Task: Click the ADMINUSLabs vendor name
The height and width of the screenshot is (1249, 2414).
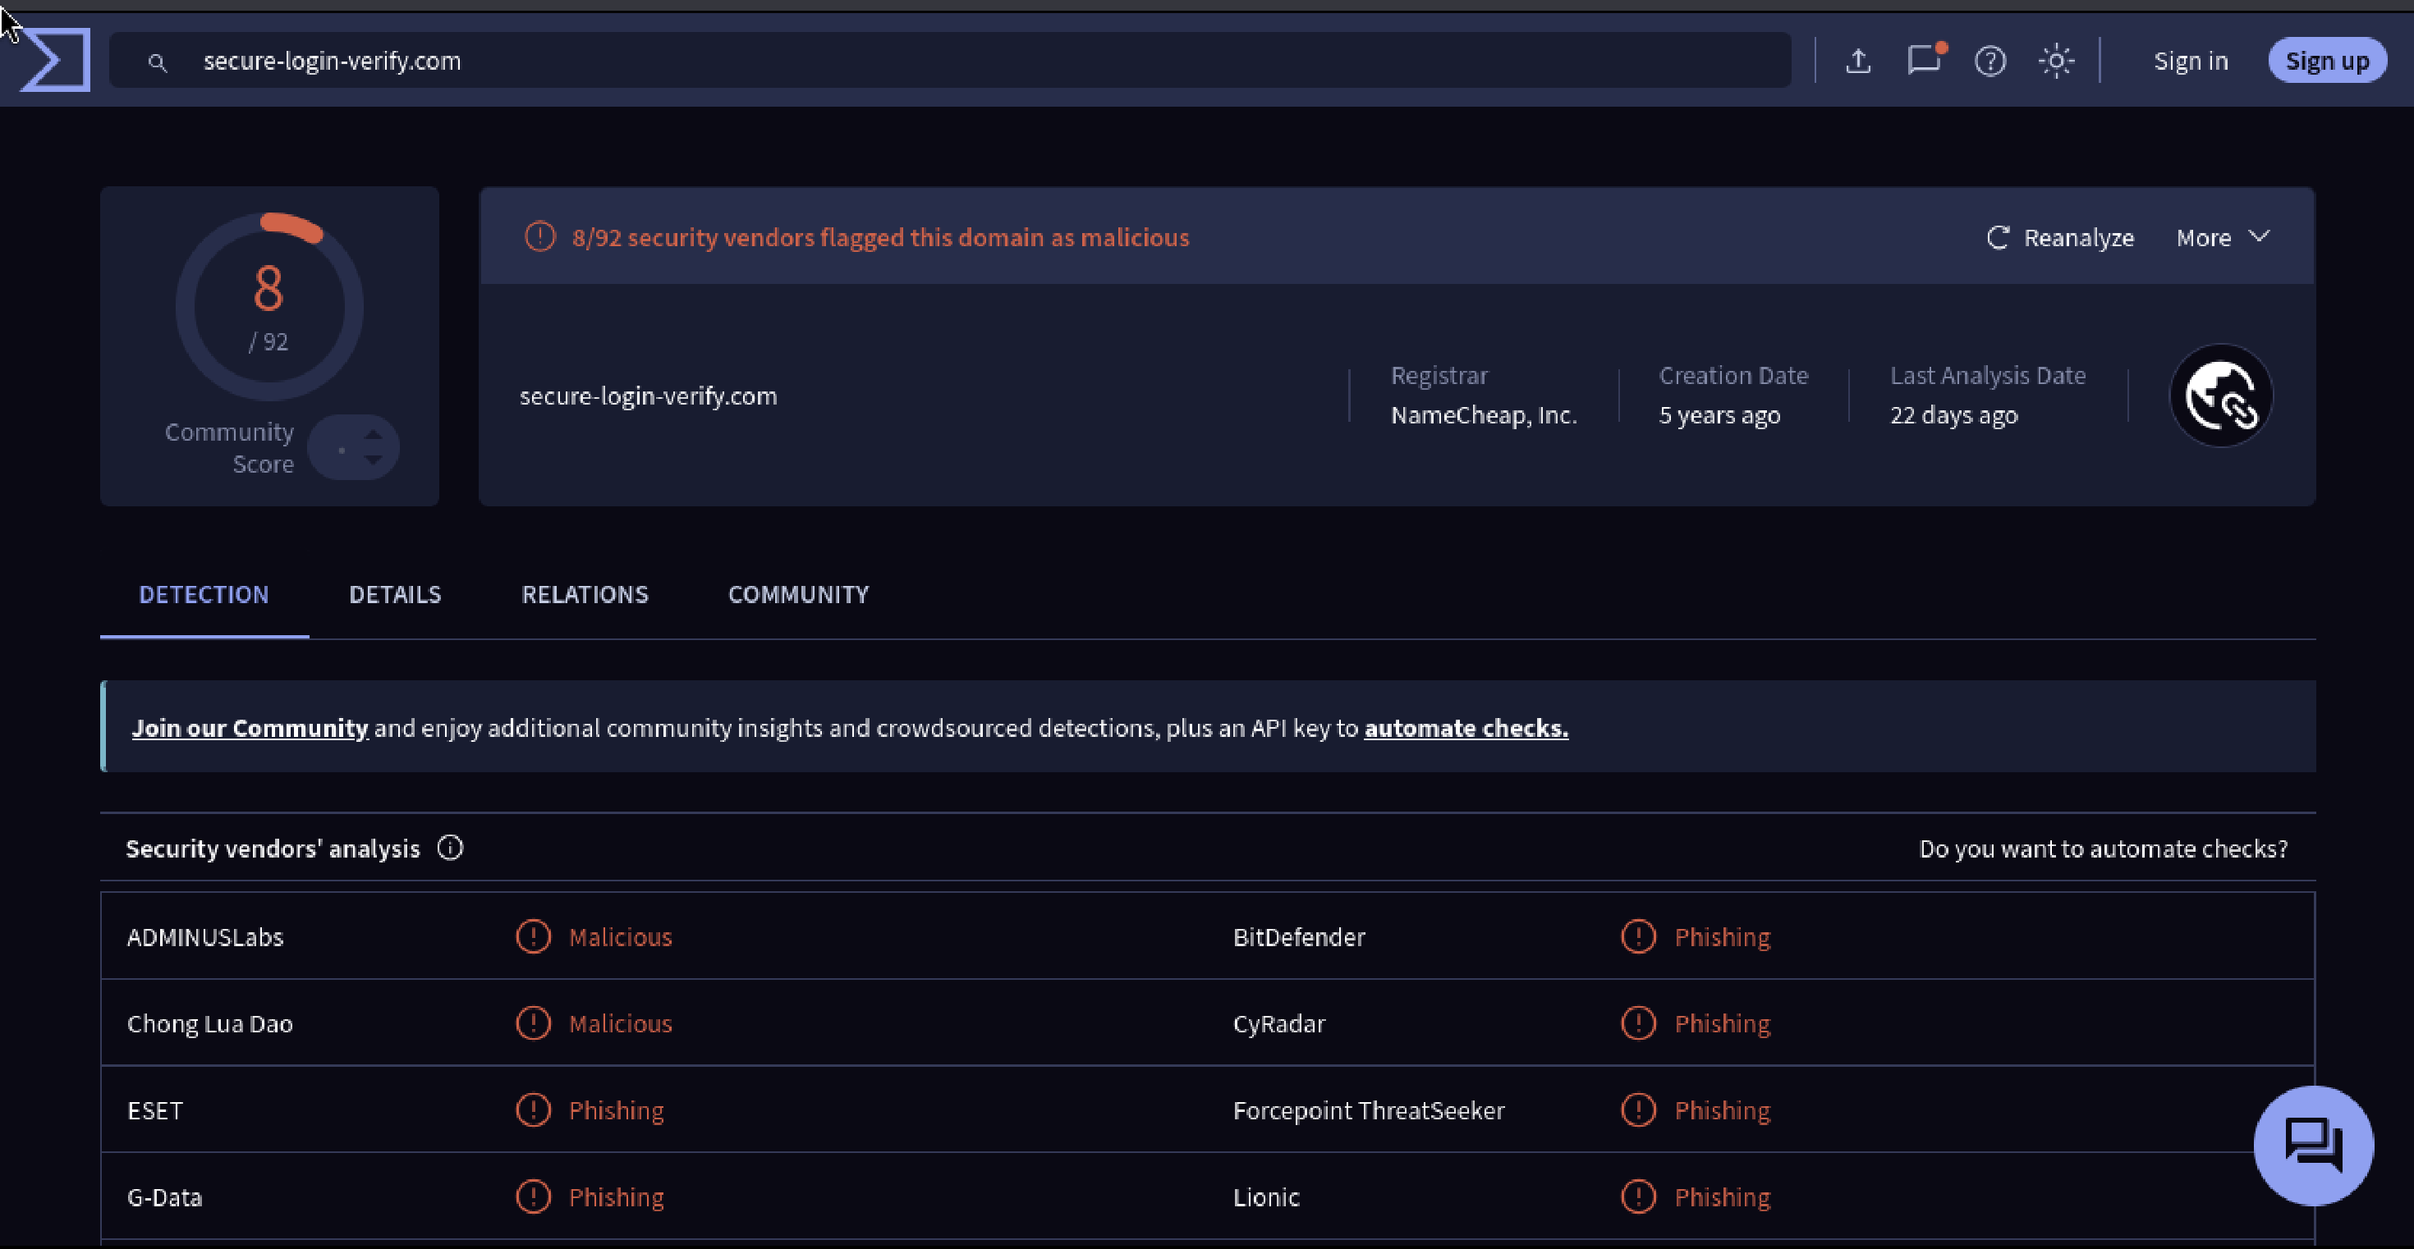Action: click(205, 937)
